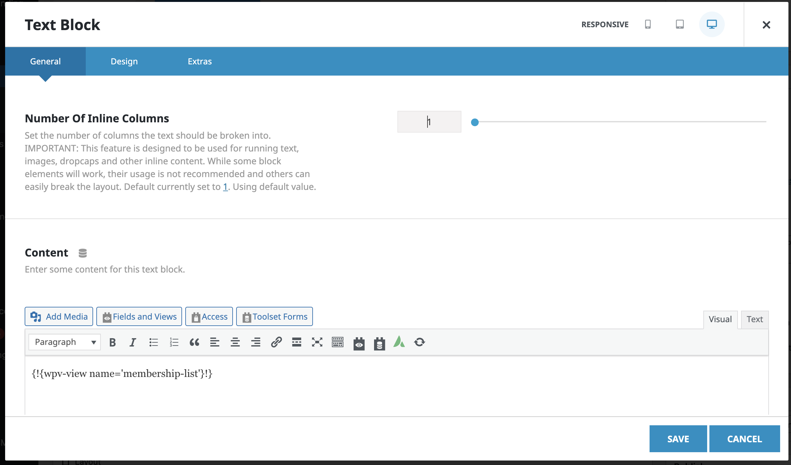
Task: Select desktop responsive view
Action: click(x=712, y=24)
